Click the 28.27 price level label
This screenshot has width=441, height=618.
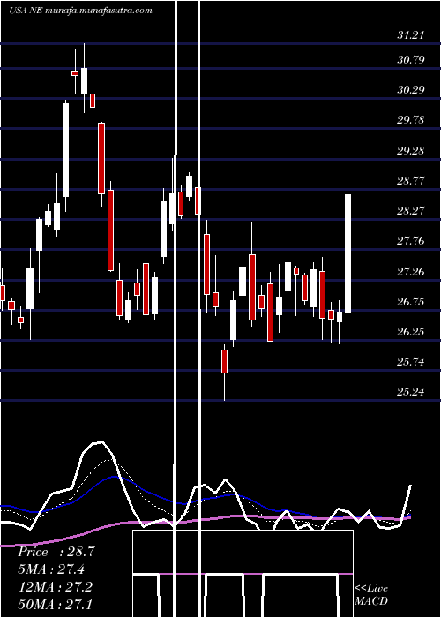tap(410, 210)
